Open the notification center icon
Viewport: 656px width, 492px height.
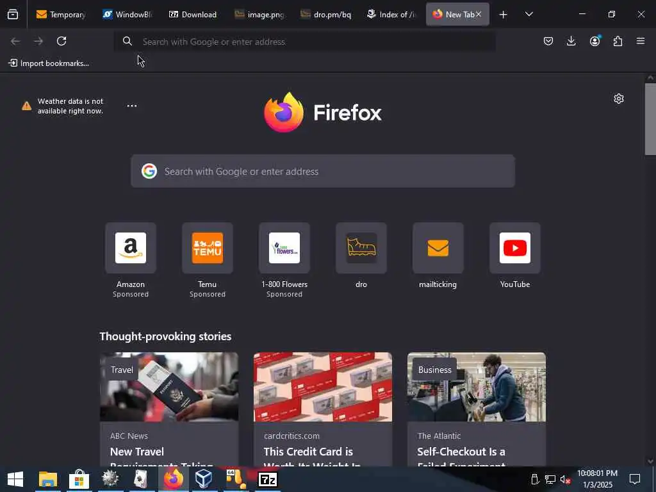[635, 479]
